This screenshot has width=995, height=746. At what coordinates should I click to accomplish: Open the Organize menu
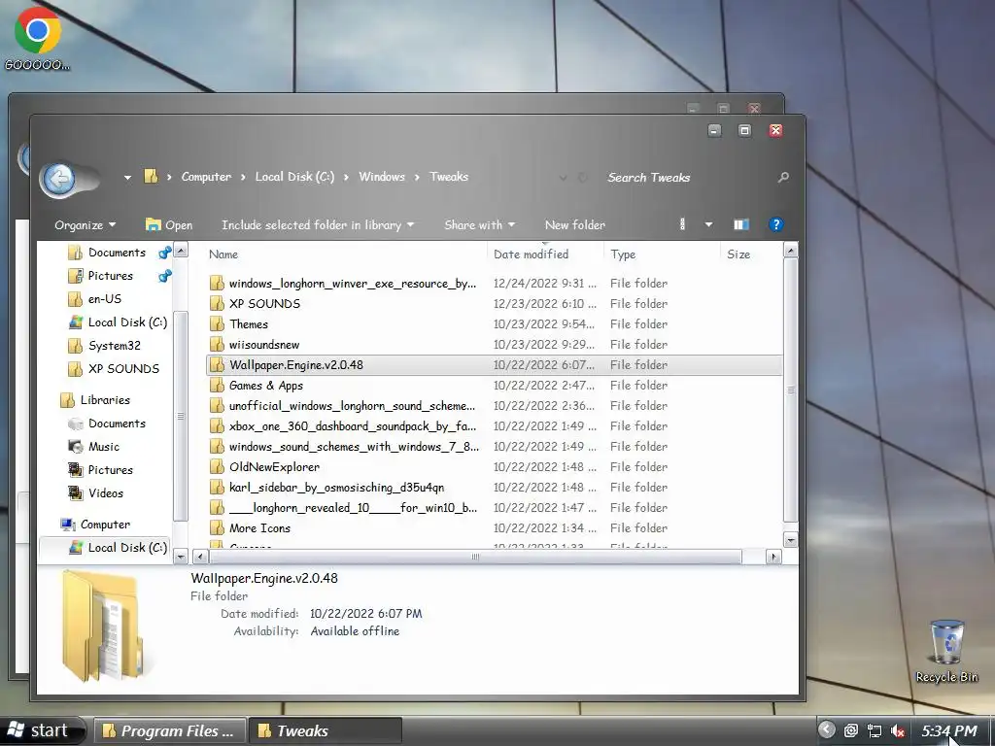86,225
